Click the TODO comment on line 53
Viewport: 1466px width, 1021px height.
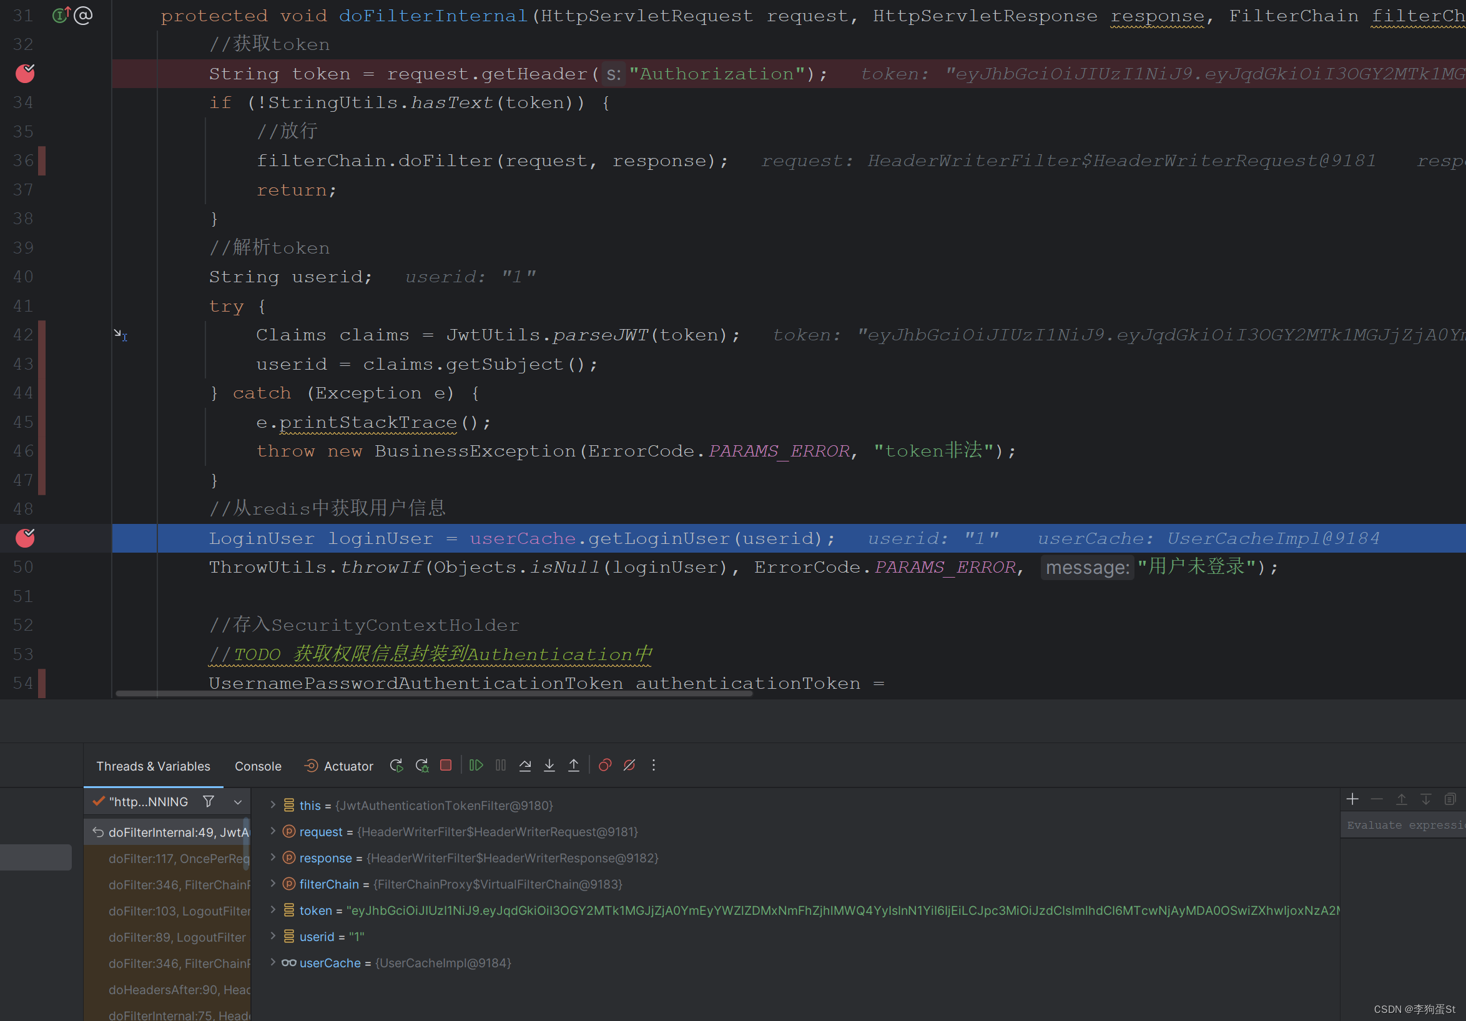pos(430,654)
